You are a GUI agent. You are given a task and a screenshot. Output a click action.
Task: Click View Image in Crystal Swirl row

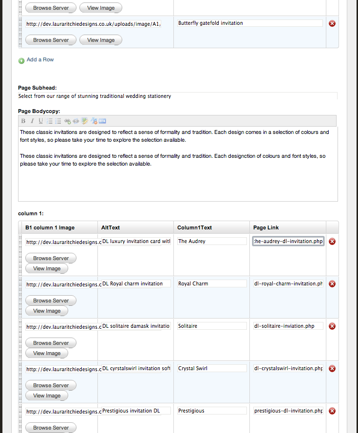pos(47,395)
